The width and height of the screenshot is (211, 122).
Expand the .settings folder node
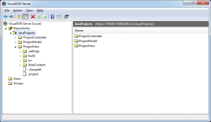[x=20, y=51]
